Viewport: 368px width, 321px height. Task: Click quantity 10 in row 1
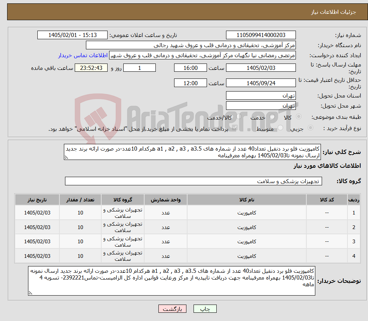[x=80, y=213]
